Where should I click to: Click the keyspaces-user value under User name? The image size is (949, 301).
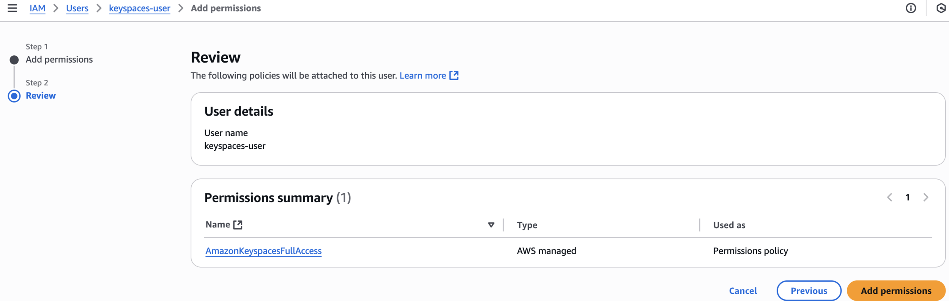click(x=235, y=146)
